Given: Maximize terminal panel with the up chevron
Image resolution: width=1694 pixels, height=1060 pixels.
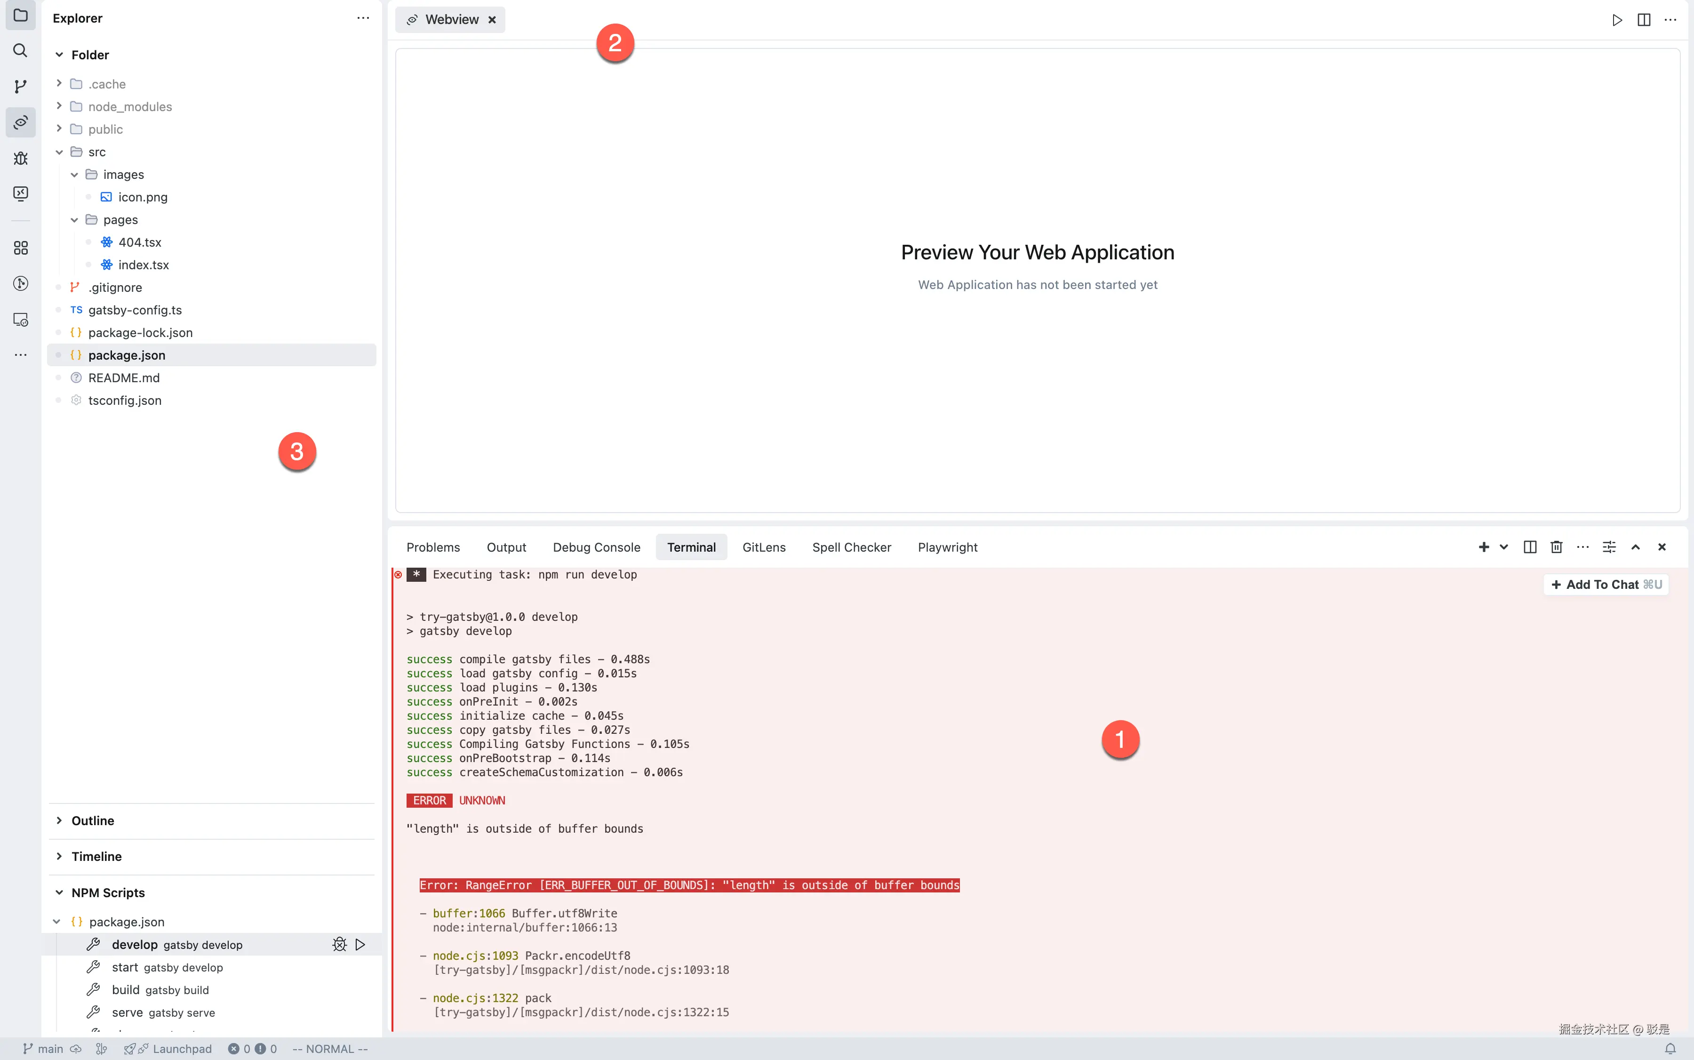Looking at the screenshot, I should point(1635,547).
